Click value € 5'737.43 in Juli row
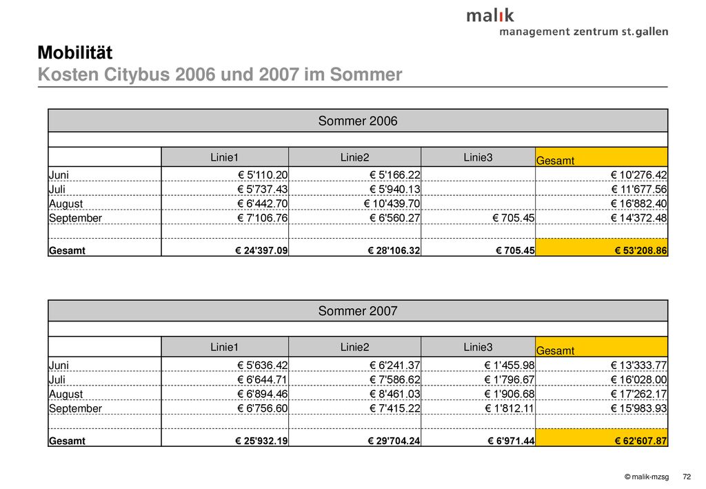Viewport: 706px width, 489px height. pos(263,189)
